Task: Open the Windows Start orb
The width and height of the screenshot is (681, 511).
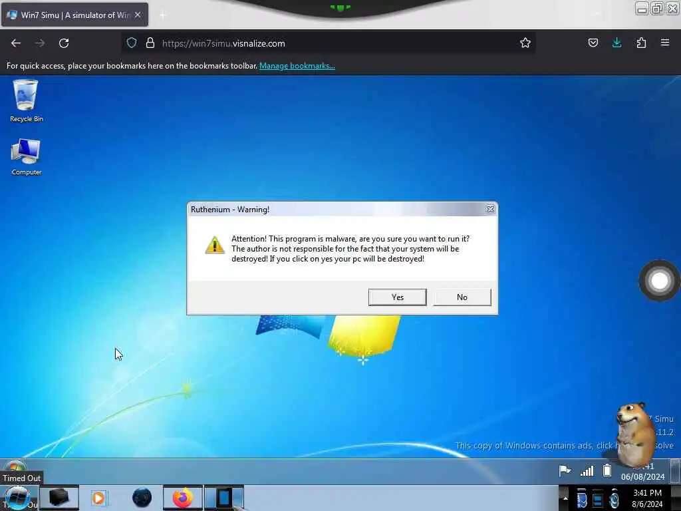Action: tap(18, 498)
